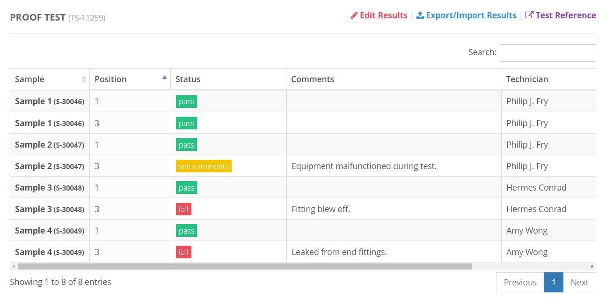Open the Edit Results link
Screen dimensions: 606x305
pyautogui.click(x=383, y=15)
